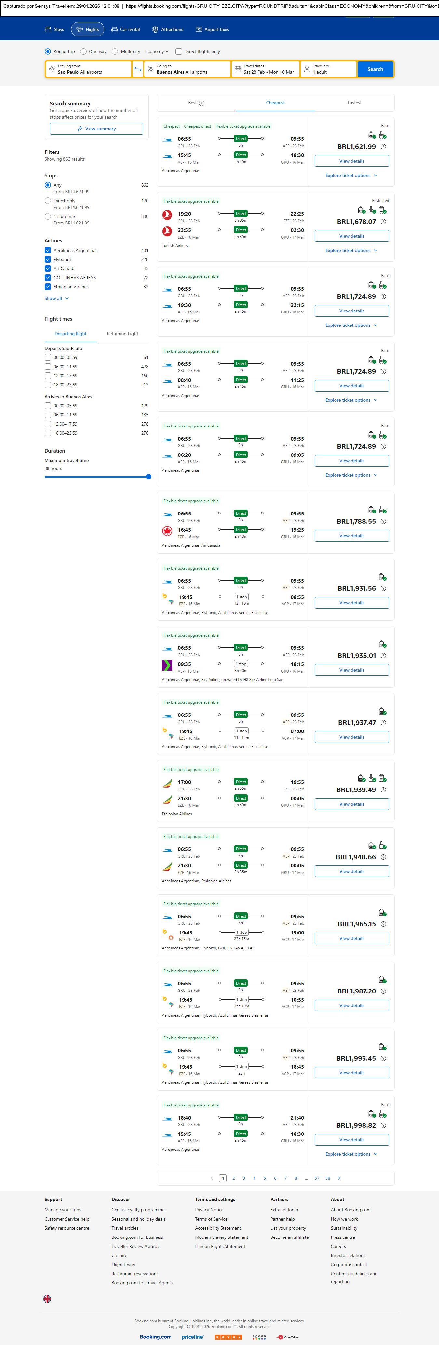Click the Car rental icon in top navigation
439x1345 pixels.
click(x=114, y=30)
